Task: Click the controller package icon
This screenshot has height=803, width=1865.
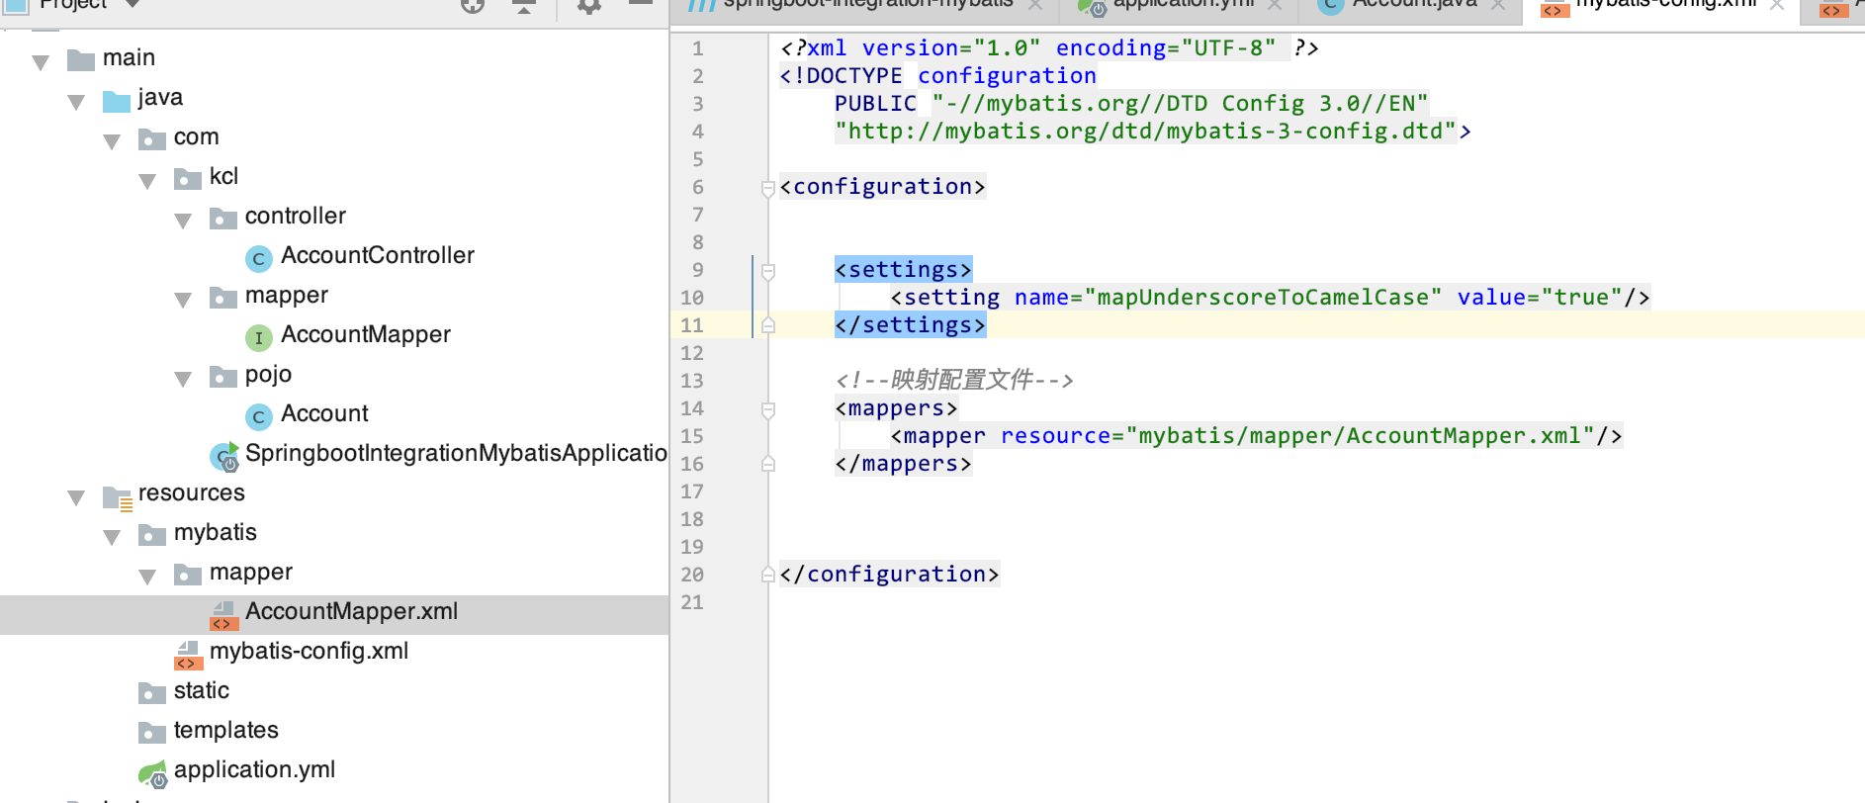Action: pyautogui.click(x=223, y=219)
